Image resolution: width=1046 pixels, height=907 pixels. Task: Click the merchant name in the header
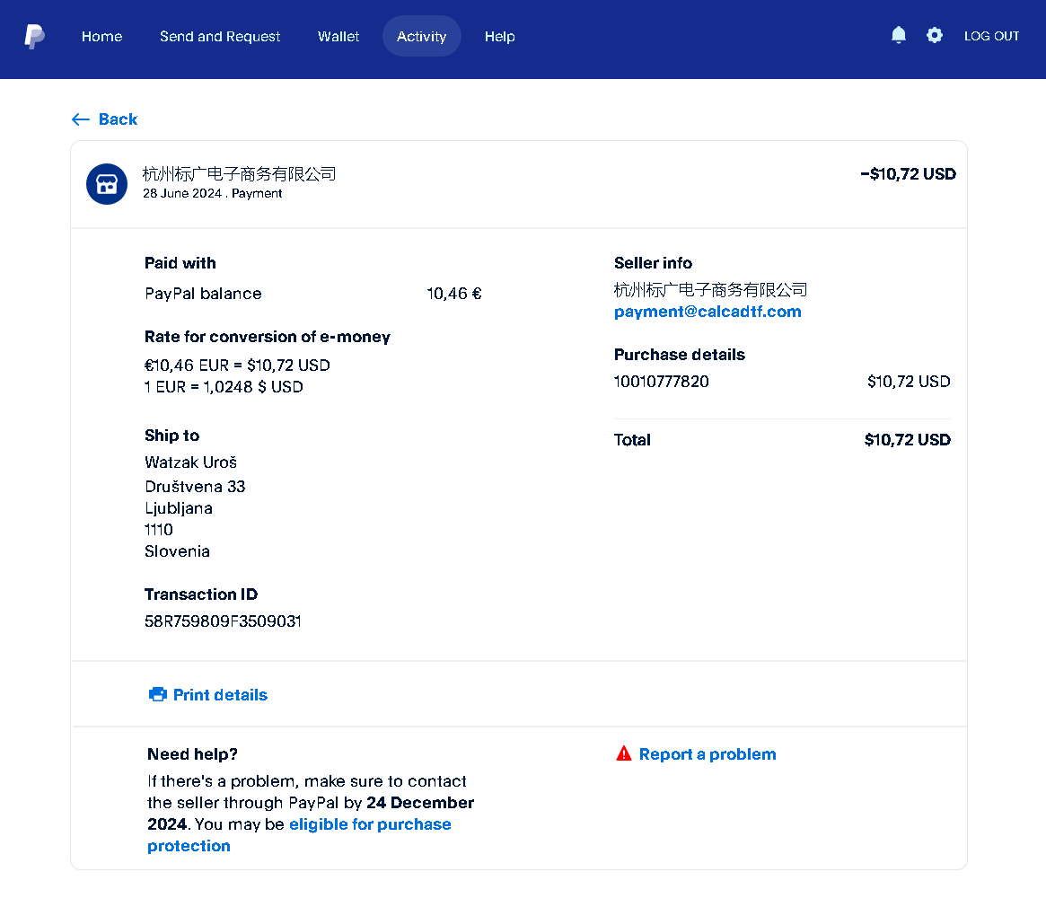tap(239, 174)
